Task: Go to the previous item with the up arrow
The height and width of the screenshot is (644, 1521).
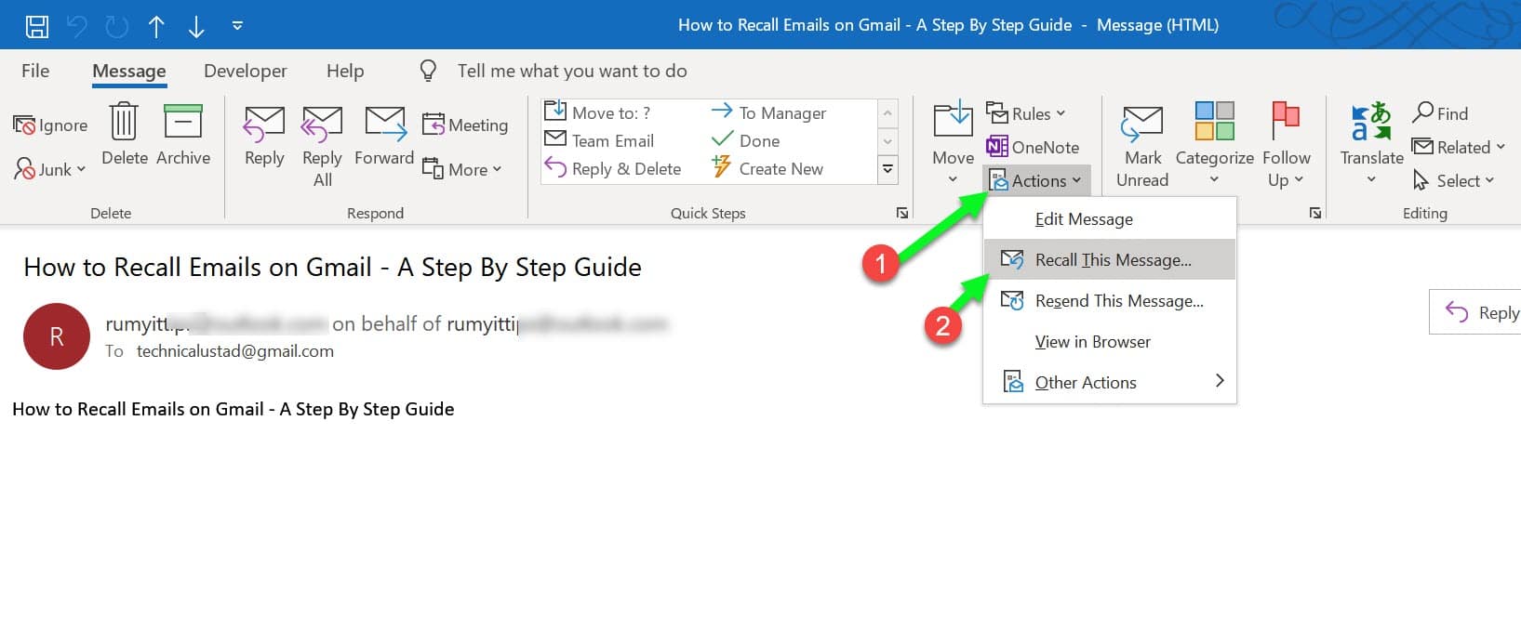Action: point(156,26)
